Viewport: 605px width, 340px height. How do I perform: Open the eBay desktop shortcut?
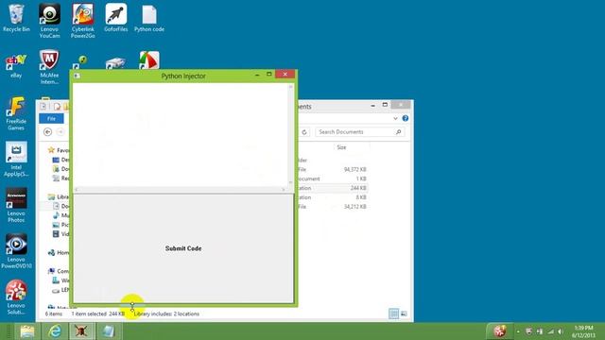click(x=16, y=65)
